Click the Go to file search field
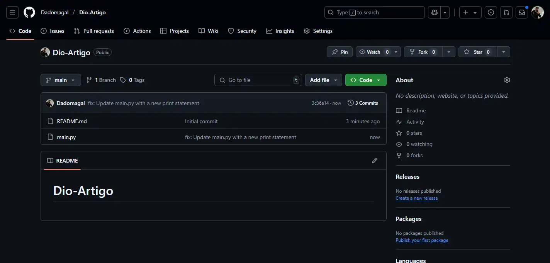This screenshot has height=263, width=550. pyautogui.click(x=258, y=80)
